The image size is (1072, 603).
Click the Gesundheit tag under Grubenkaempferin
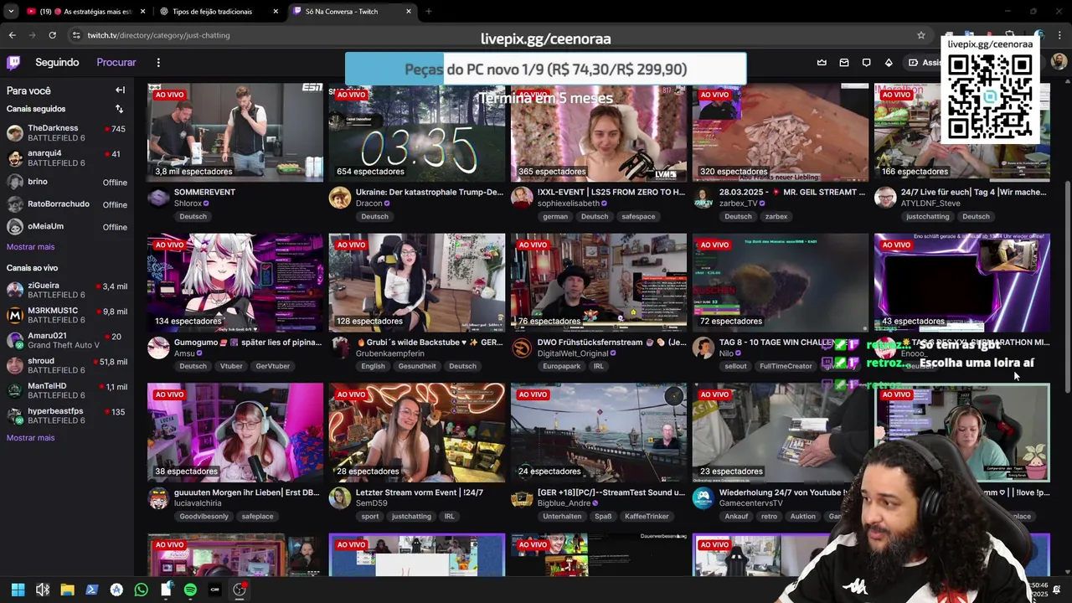(x=417, y=366)
